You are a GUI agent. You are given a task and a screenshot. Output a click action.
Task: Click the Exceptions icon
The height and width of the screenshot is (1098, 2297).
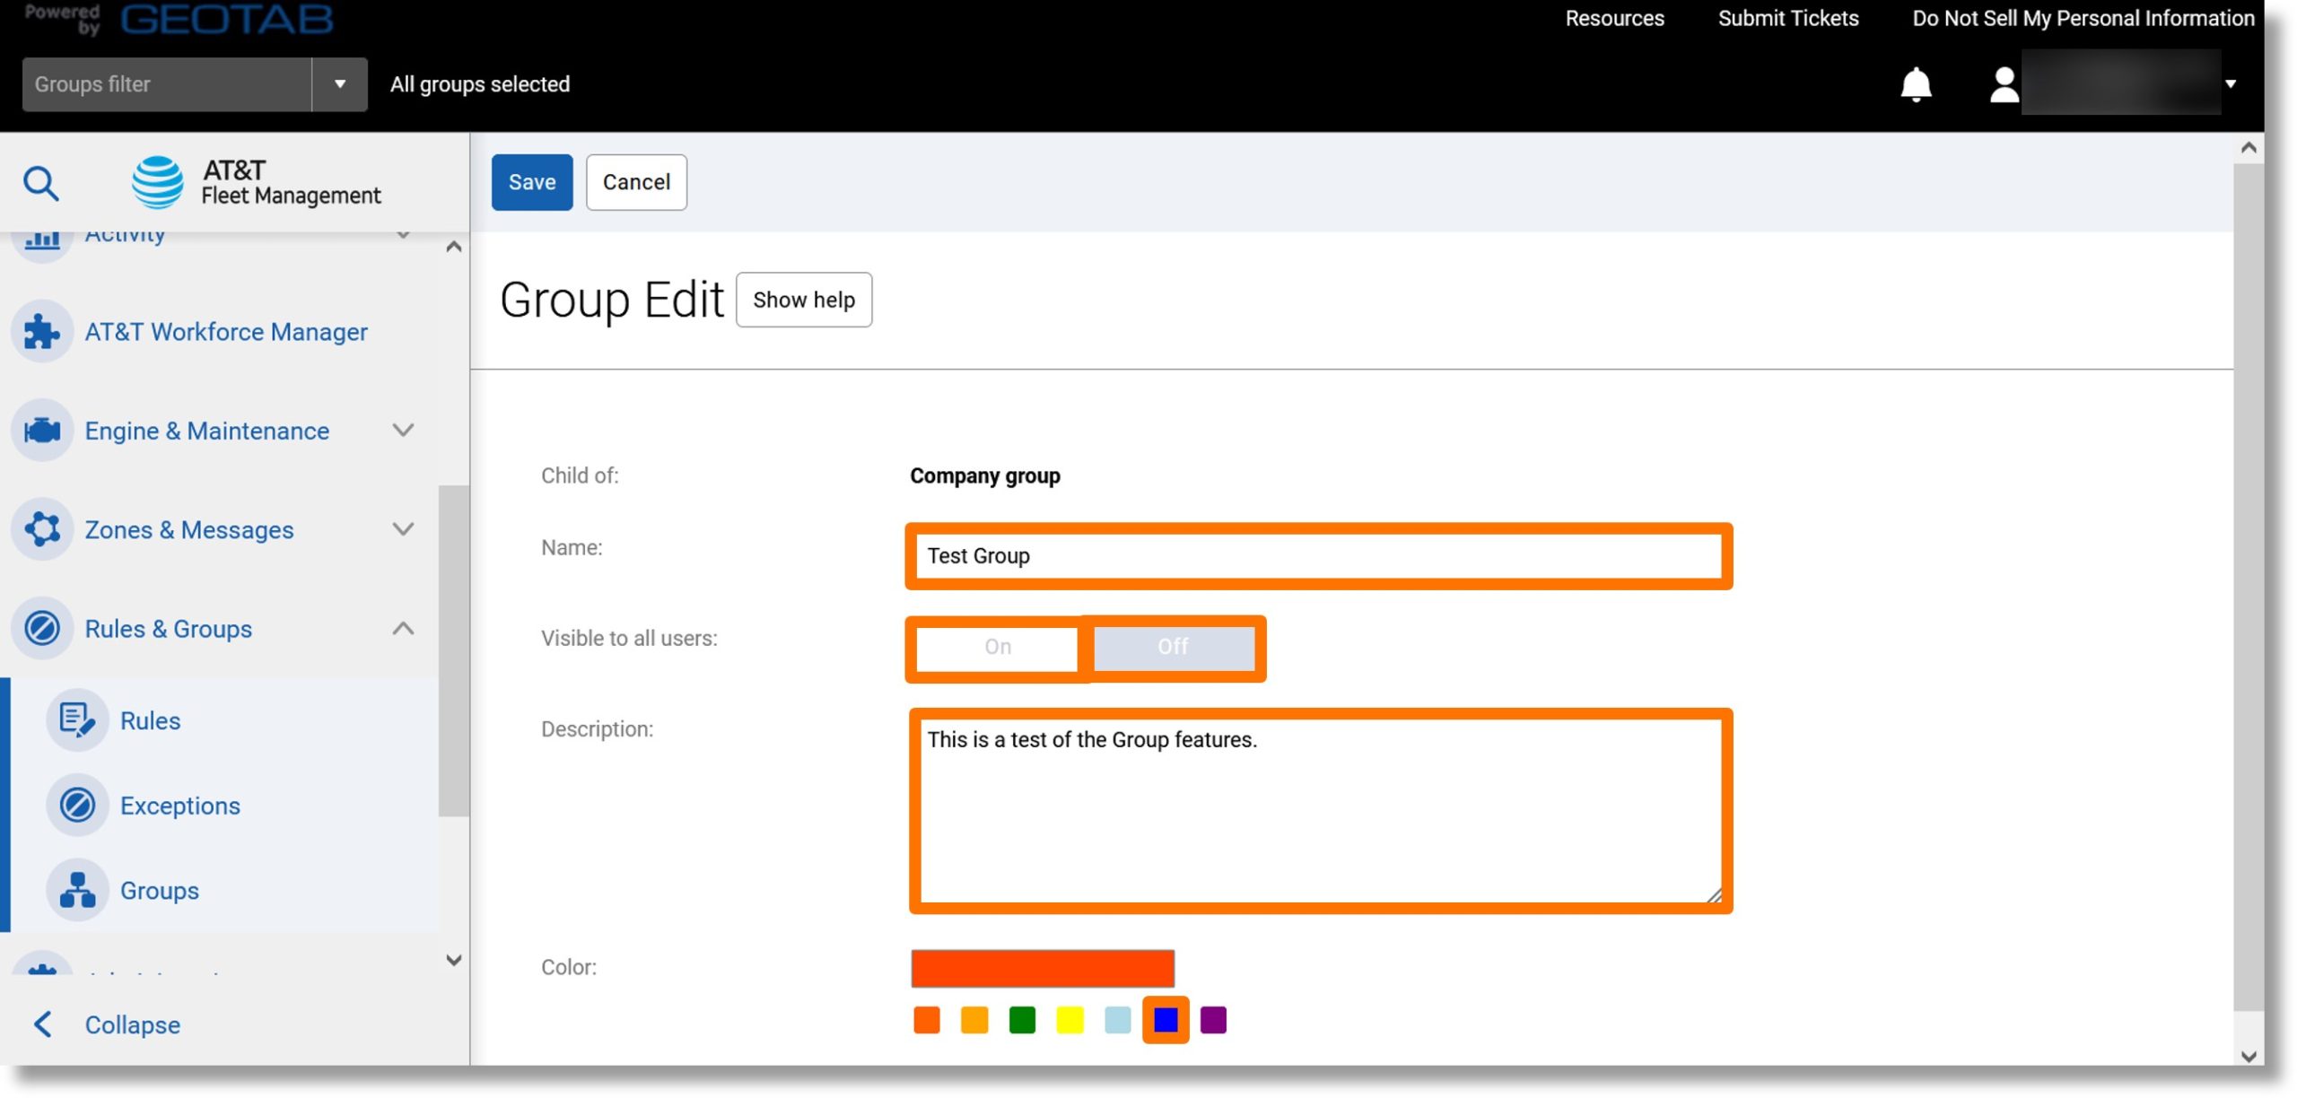pos(77,806)
